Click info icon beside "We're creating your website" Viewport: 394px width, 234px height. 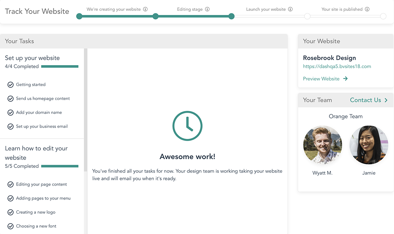(x=145, y=9)
